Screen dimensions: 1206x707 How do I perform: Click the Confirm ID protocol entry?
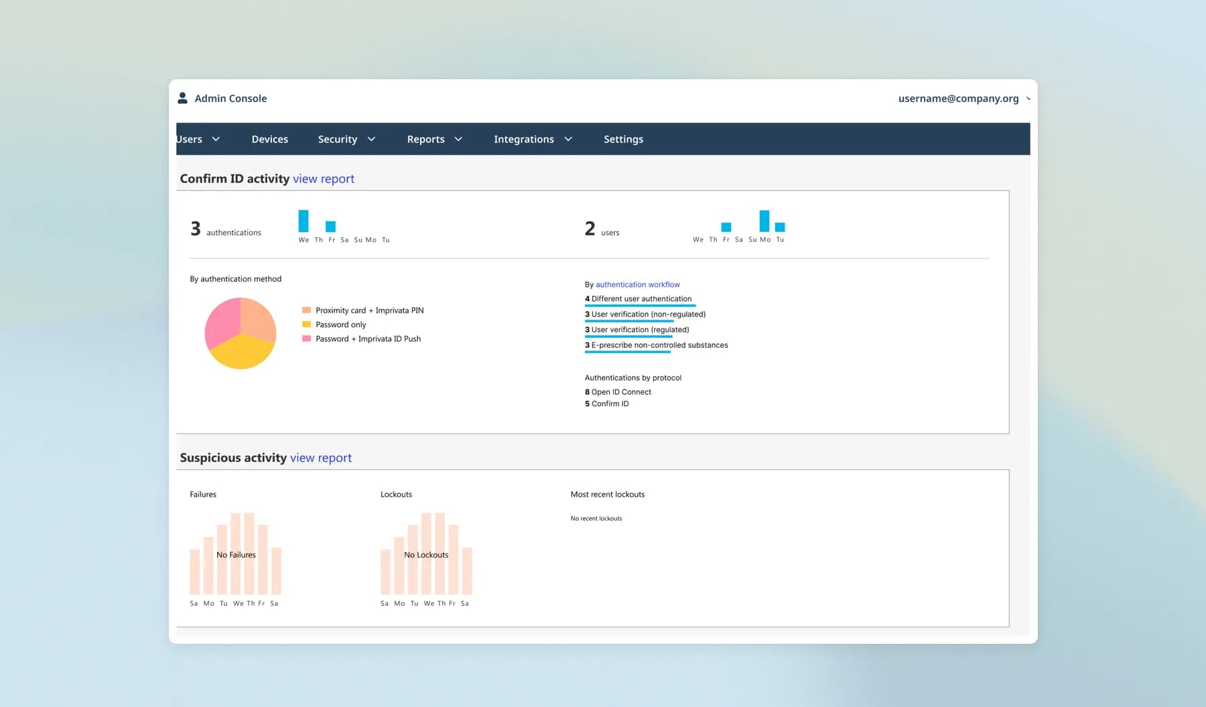click(607, 403)
